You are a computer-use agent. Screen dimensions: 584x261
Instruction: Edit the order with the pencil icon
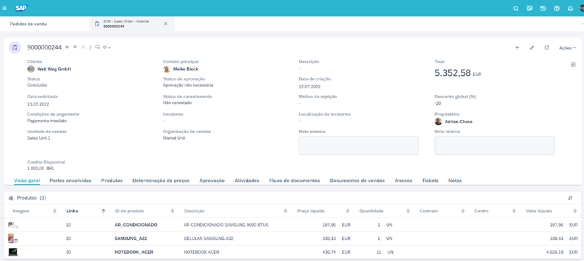[x=532, y=47]
